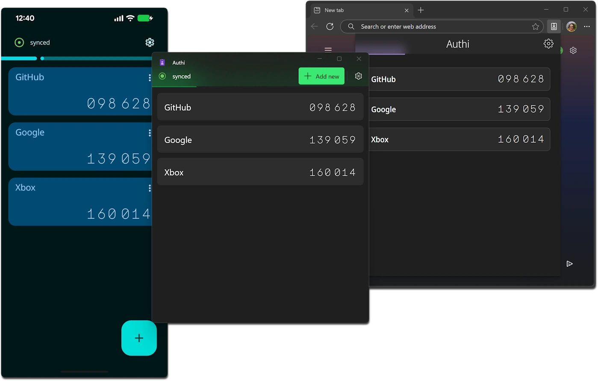
Task: Copy code 139 059 in desktop window
Action: click(x=333, y=140)
